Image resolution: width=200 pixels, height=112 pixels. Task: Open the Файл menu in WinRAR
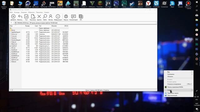coord(11,12)
